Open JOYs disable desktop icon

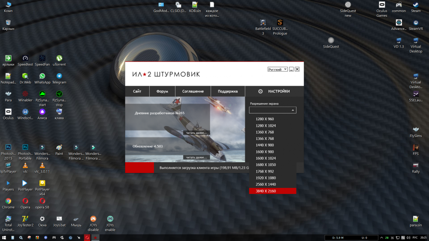pos(93,223)
